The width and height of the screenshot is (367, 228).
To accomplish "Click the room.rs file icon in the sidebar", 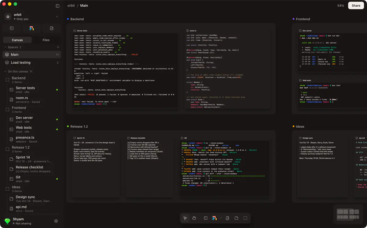I will (x=11, y=100).
